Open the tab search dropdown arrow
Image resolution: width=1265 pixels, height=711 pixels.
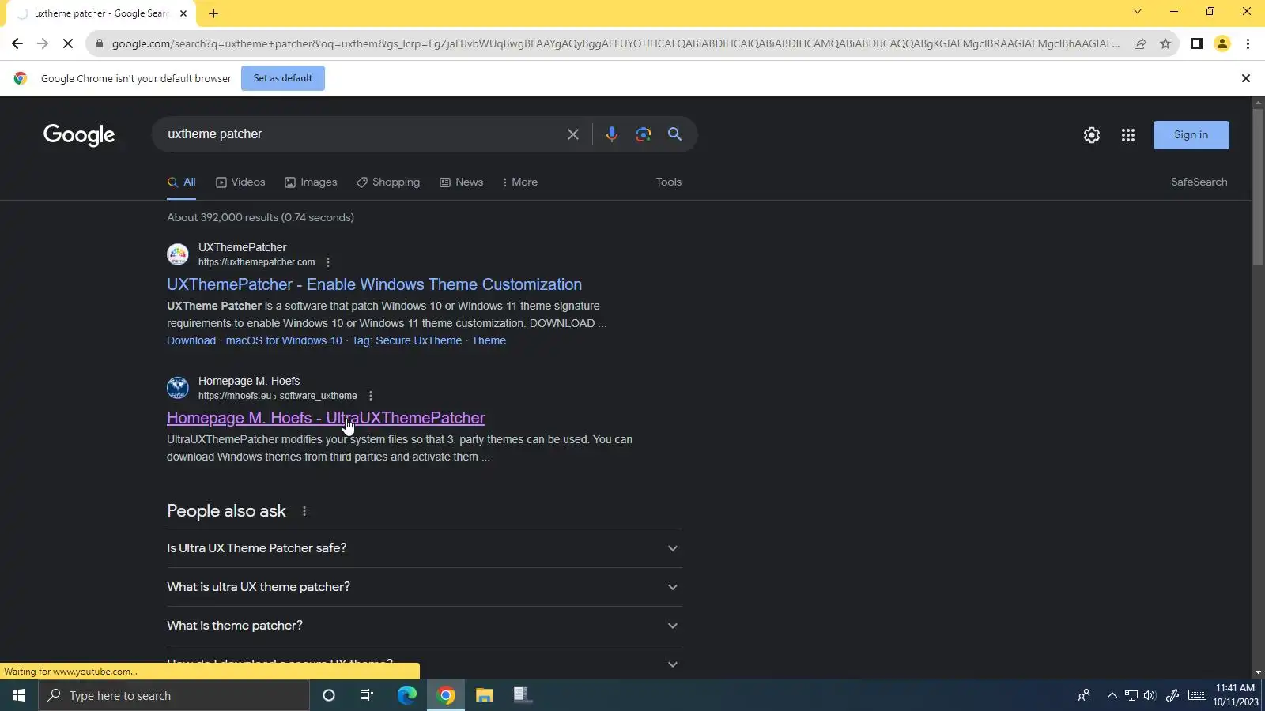(x=1138, y=12)
